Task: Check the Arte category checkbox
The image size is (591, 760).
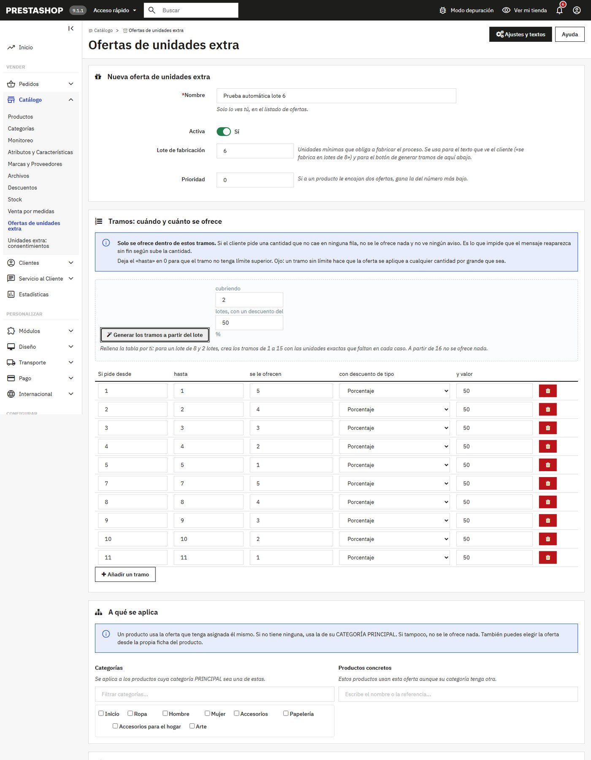Action: point(192,726)
